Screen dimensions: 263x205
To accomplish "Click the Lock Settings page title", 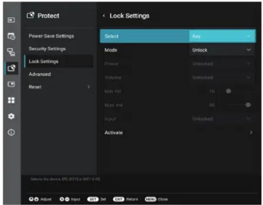I will click(x=129, y=16).
